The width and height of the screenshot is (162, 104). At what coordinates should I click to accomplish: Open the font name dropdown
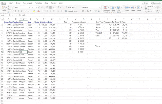coord(30,7)
